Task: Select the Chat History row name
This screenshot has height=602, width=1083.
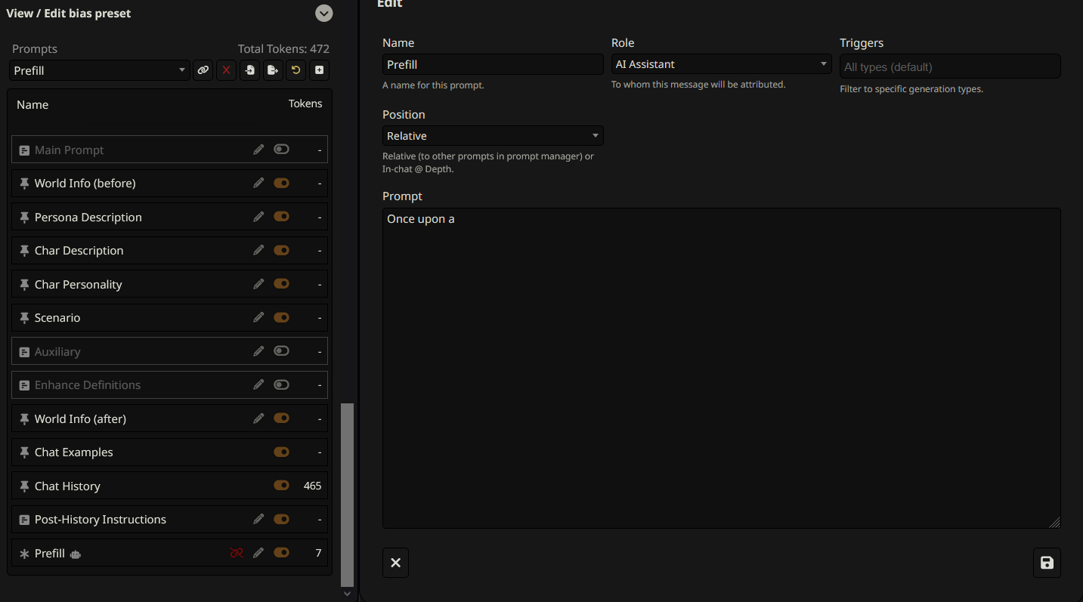Action: 67,486
